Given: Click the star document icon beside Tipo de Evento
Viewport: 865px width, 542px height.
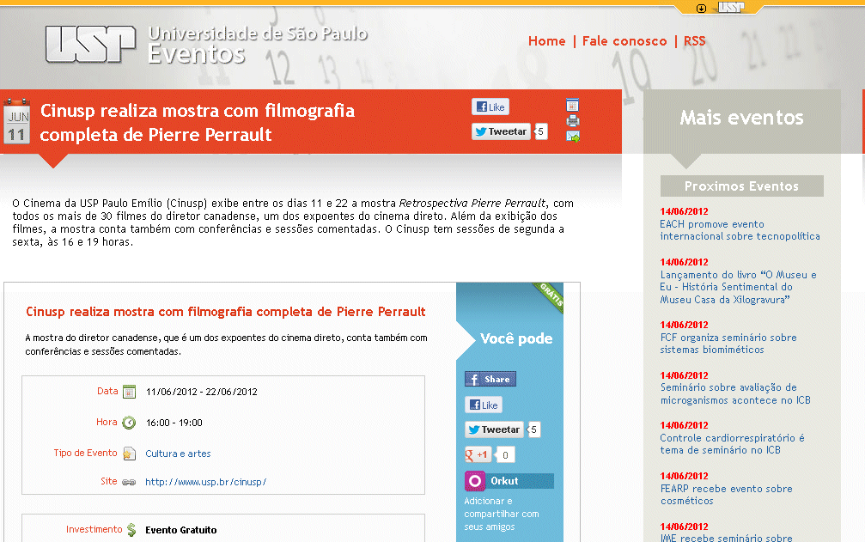Looking at the screenshot, I should (x=129, y=454).
